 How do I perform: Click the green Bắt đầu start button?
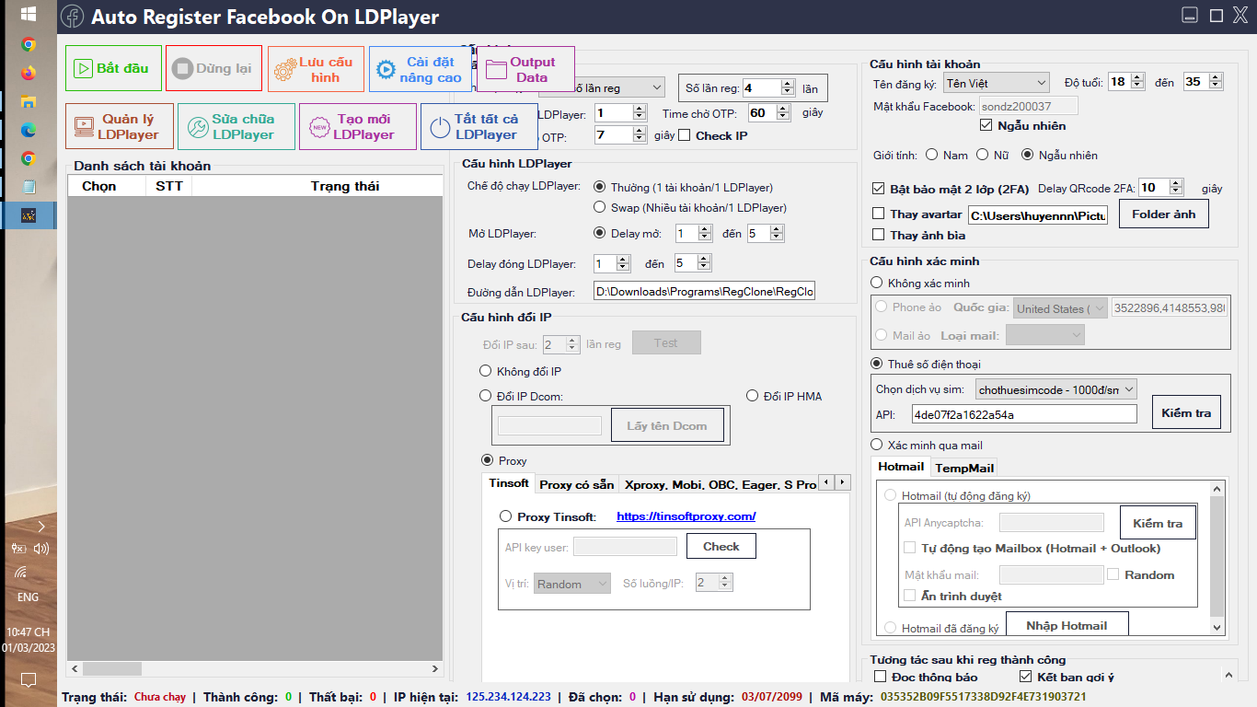click(113, 68)
